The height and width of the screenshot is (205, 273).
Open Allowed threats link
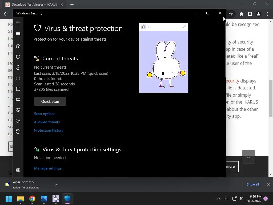pyautogui.click(x=47, y=122)
